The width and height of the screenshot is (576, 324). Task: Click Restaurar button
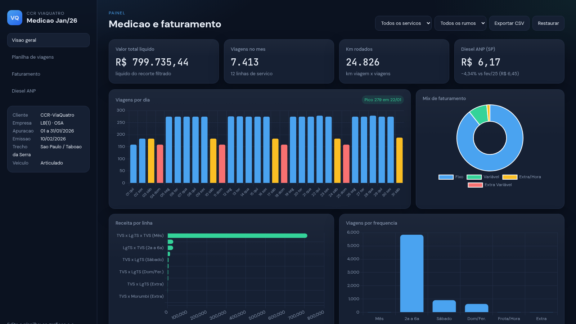(548, 23)
